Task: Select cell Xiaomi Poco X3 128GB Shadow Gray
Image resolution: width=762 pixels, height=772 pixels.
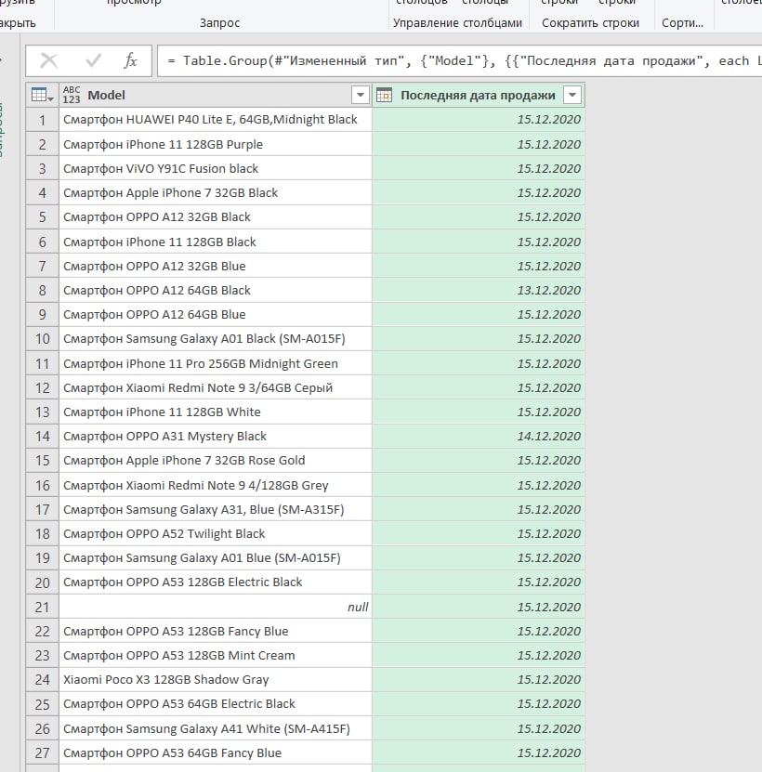Action: [x=216, y=680]
